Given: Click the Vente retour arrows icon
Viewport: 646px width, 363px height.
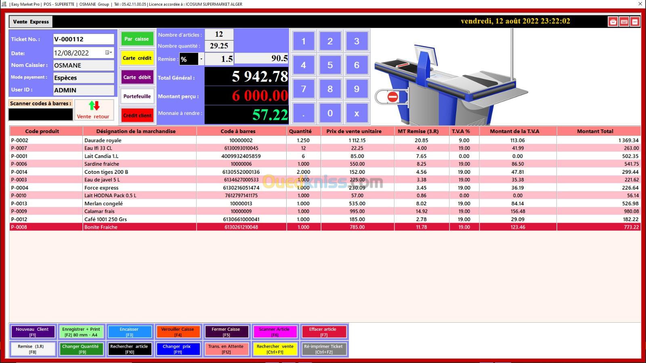Looking at the screenshot, I should point(94,106).
